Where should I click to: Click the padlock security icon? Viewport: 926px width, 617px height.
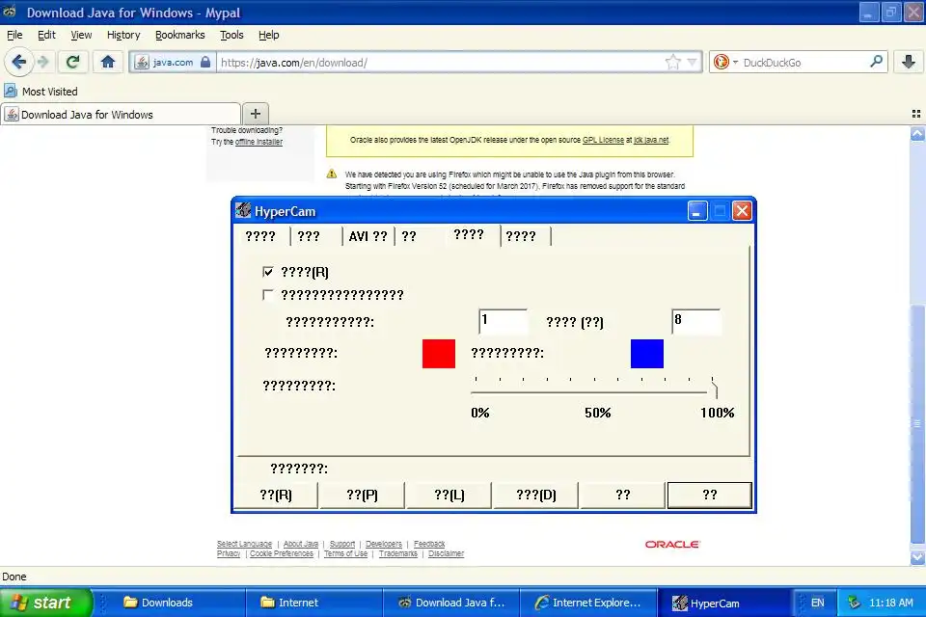[205, 62]
